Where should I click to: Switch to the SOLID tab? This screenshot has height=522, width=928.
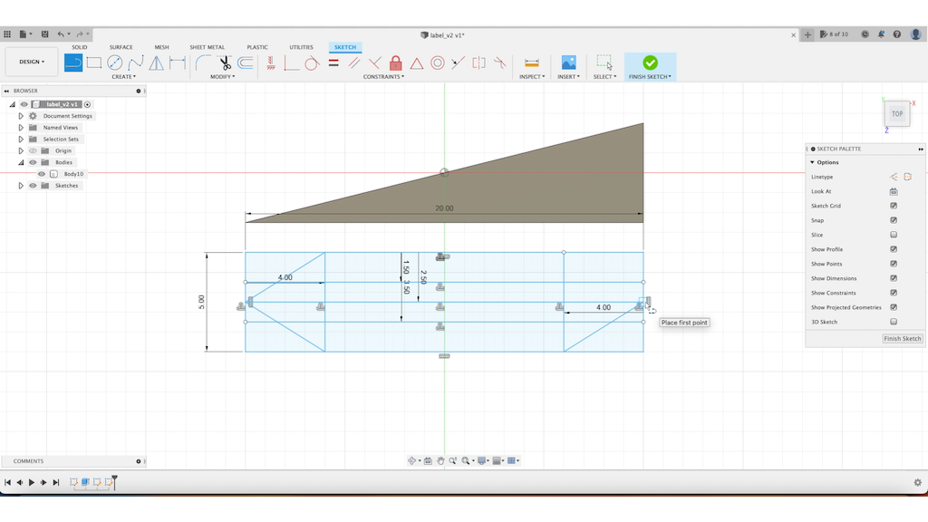pos(80,47)
